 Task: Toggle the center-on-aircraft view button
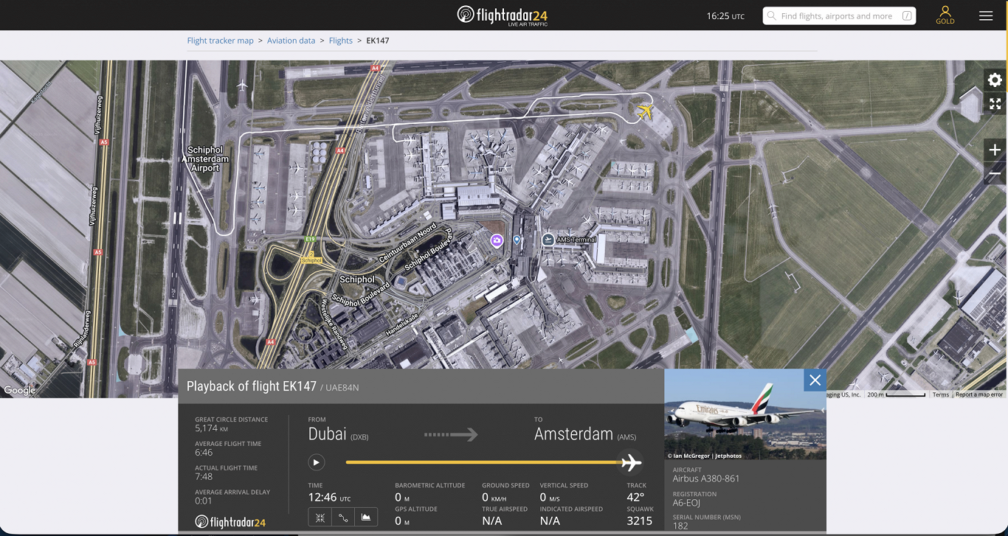(x=320, y=518)
